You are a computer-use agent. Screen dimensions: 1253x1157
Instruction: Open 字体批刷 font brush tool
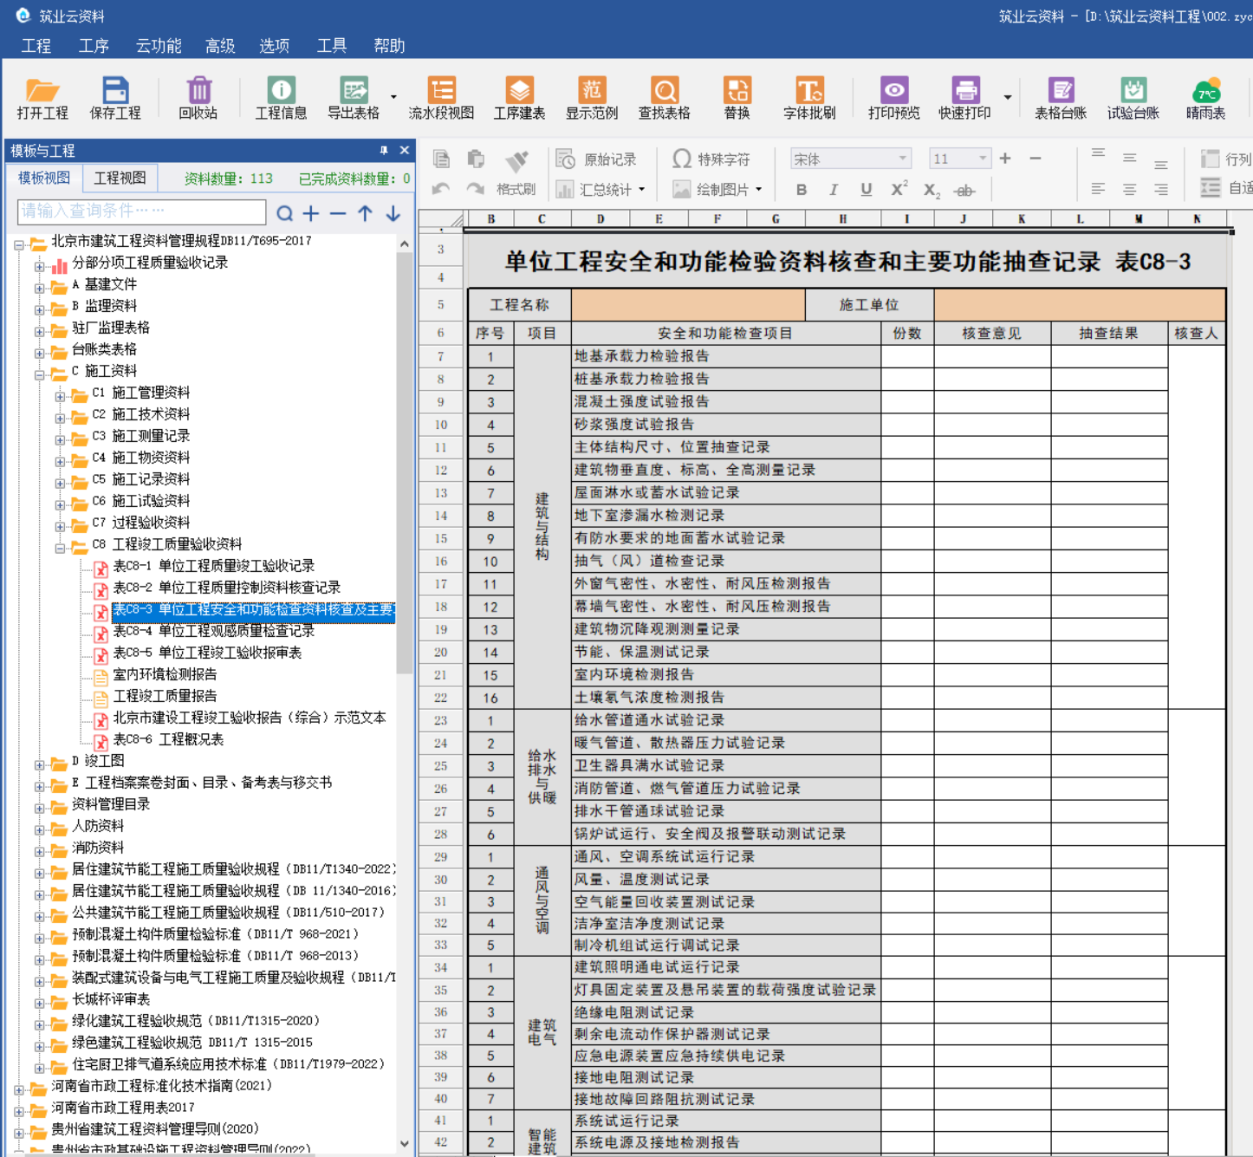coord(809,98)
